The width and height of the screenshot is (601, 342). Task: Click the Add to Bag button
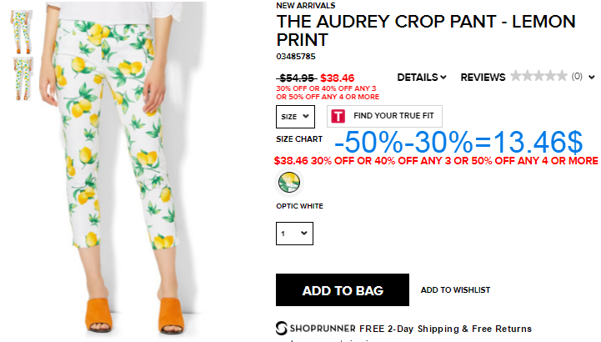point(343,289)
